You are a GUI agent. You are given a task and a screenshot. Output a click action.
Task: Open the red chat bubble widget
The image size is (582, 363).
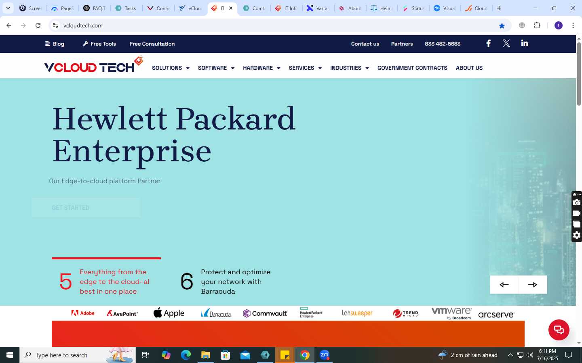pyautogui.click(x=559, y=330)
